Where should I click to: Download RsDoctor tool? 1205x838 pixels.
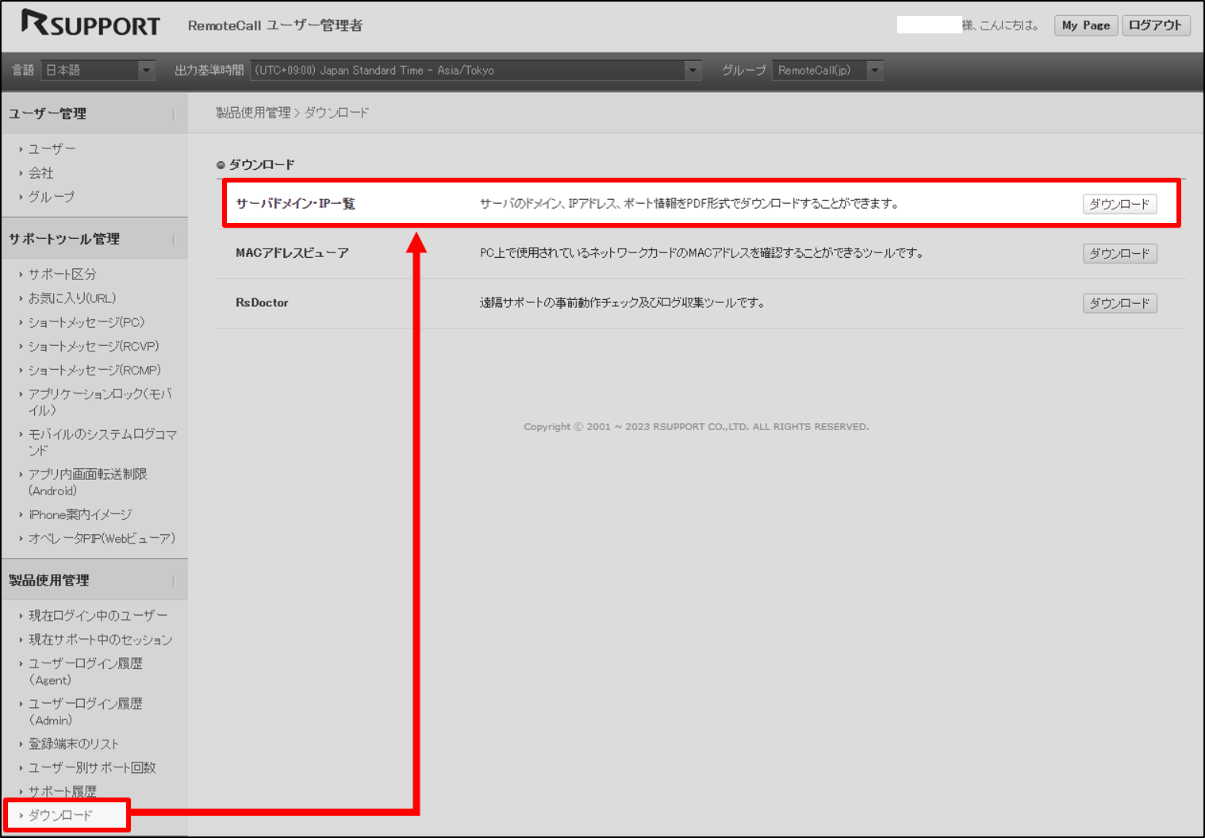pos(1119,303)
